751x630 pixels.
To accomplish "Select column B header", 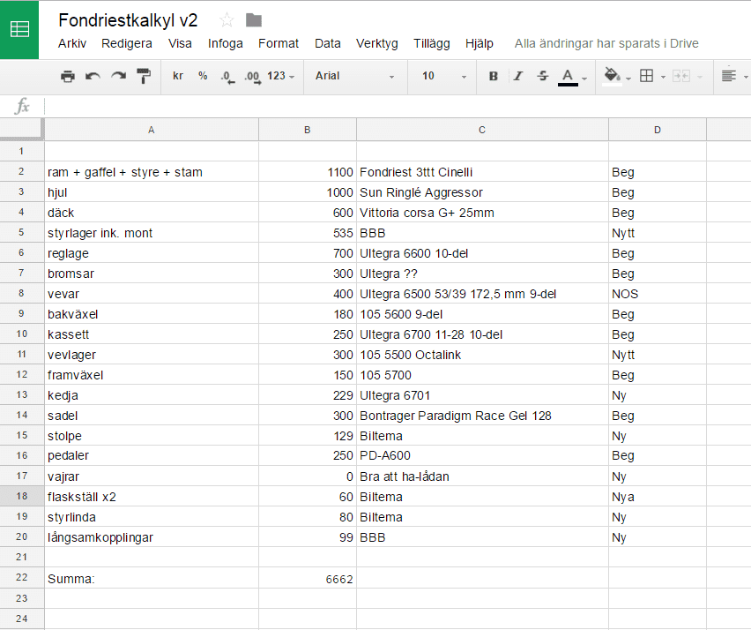I will pyautogui.click(x=308, y=130).
